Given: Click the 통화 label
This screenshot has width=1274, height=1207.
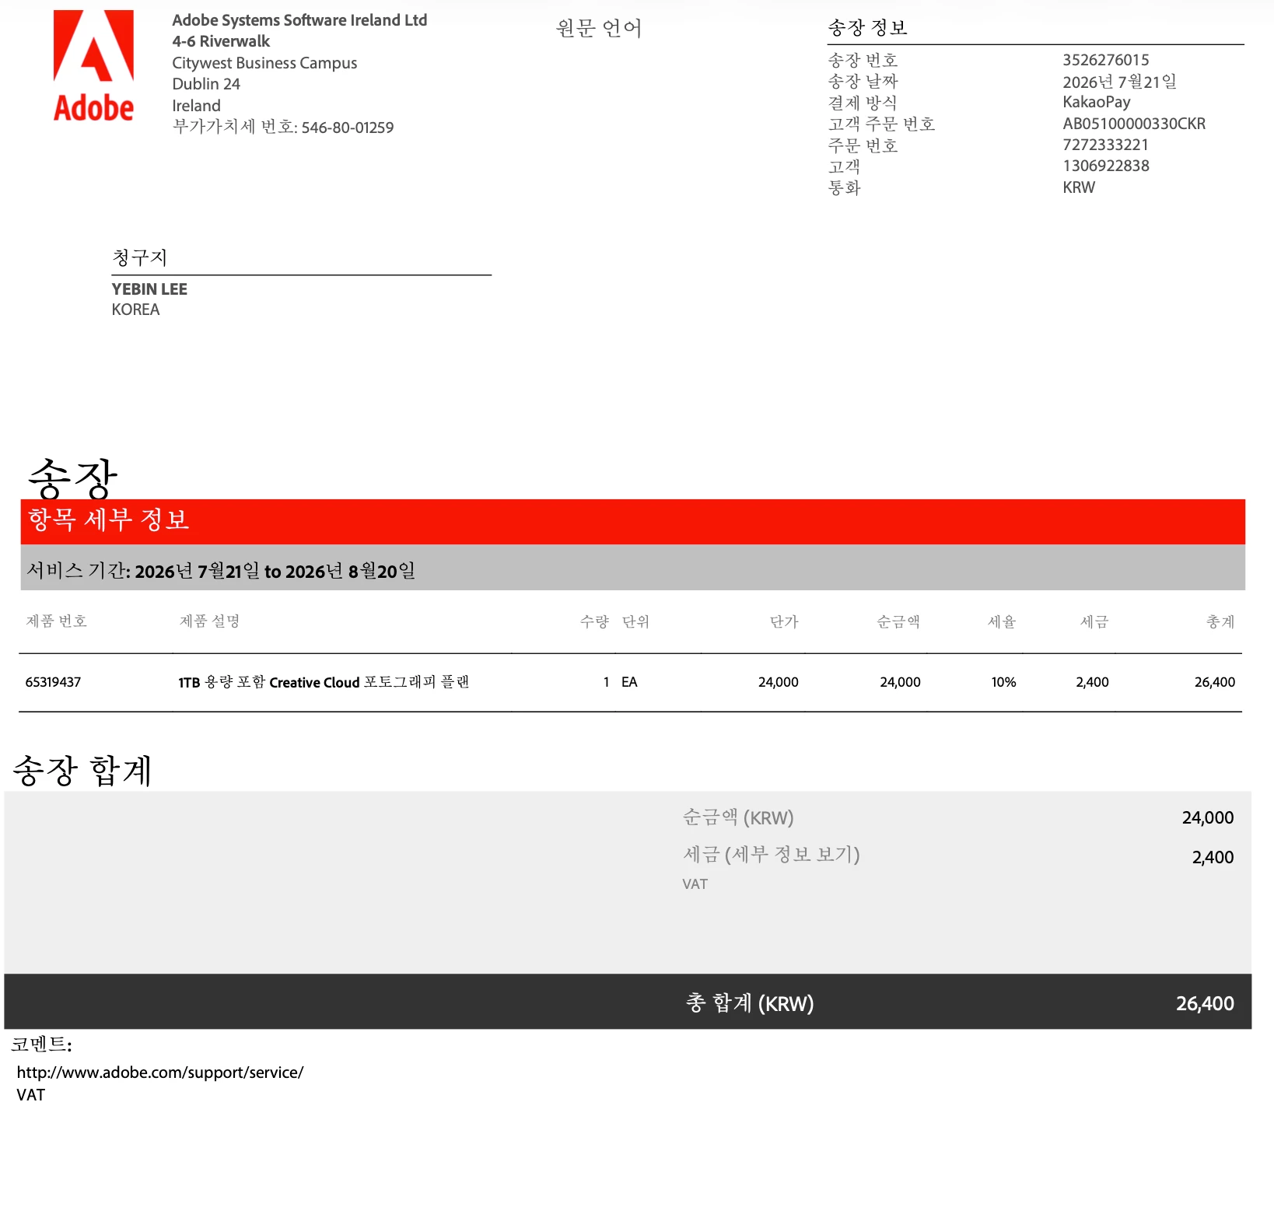Looking at the screenshot, I should 844,187.
